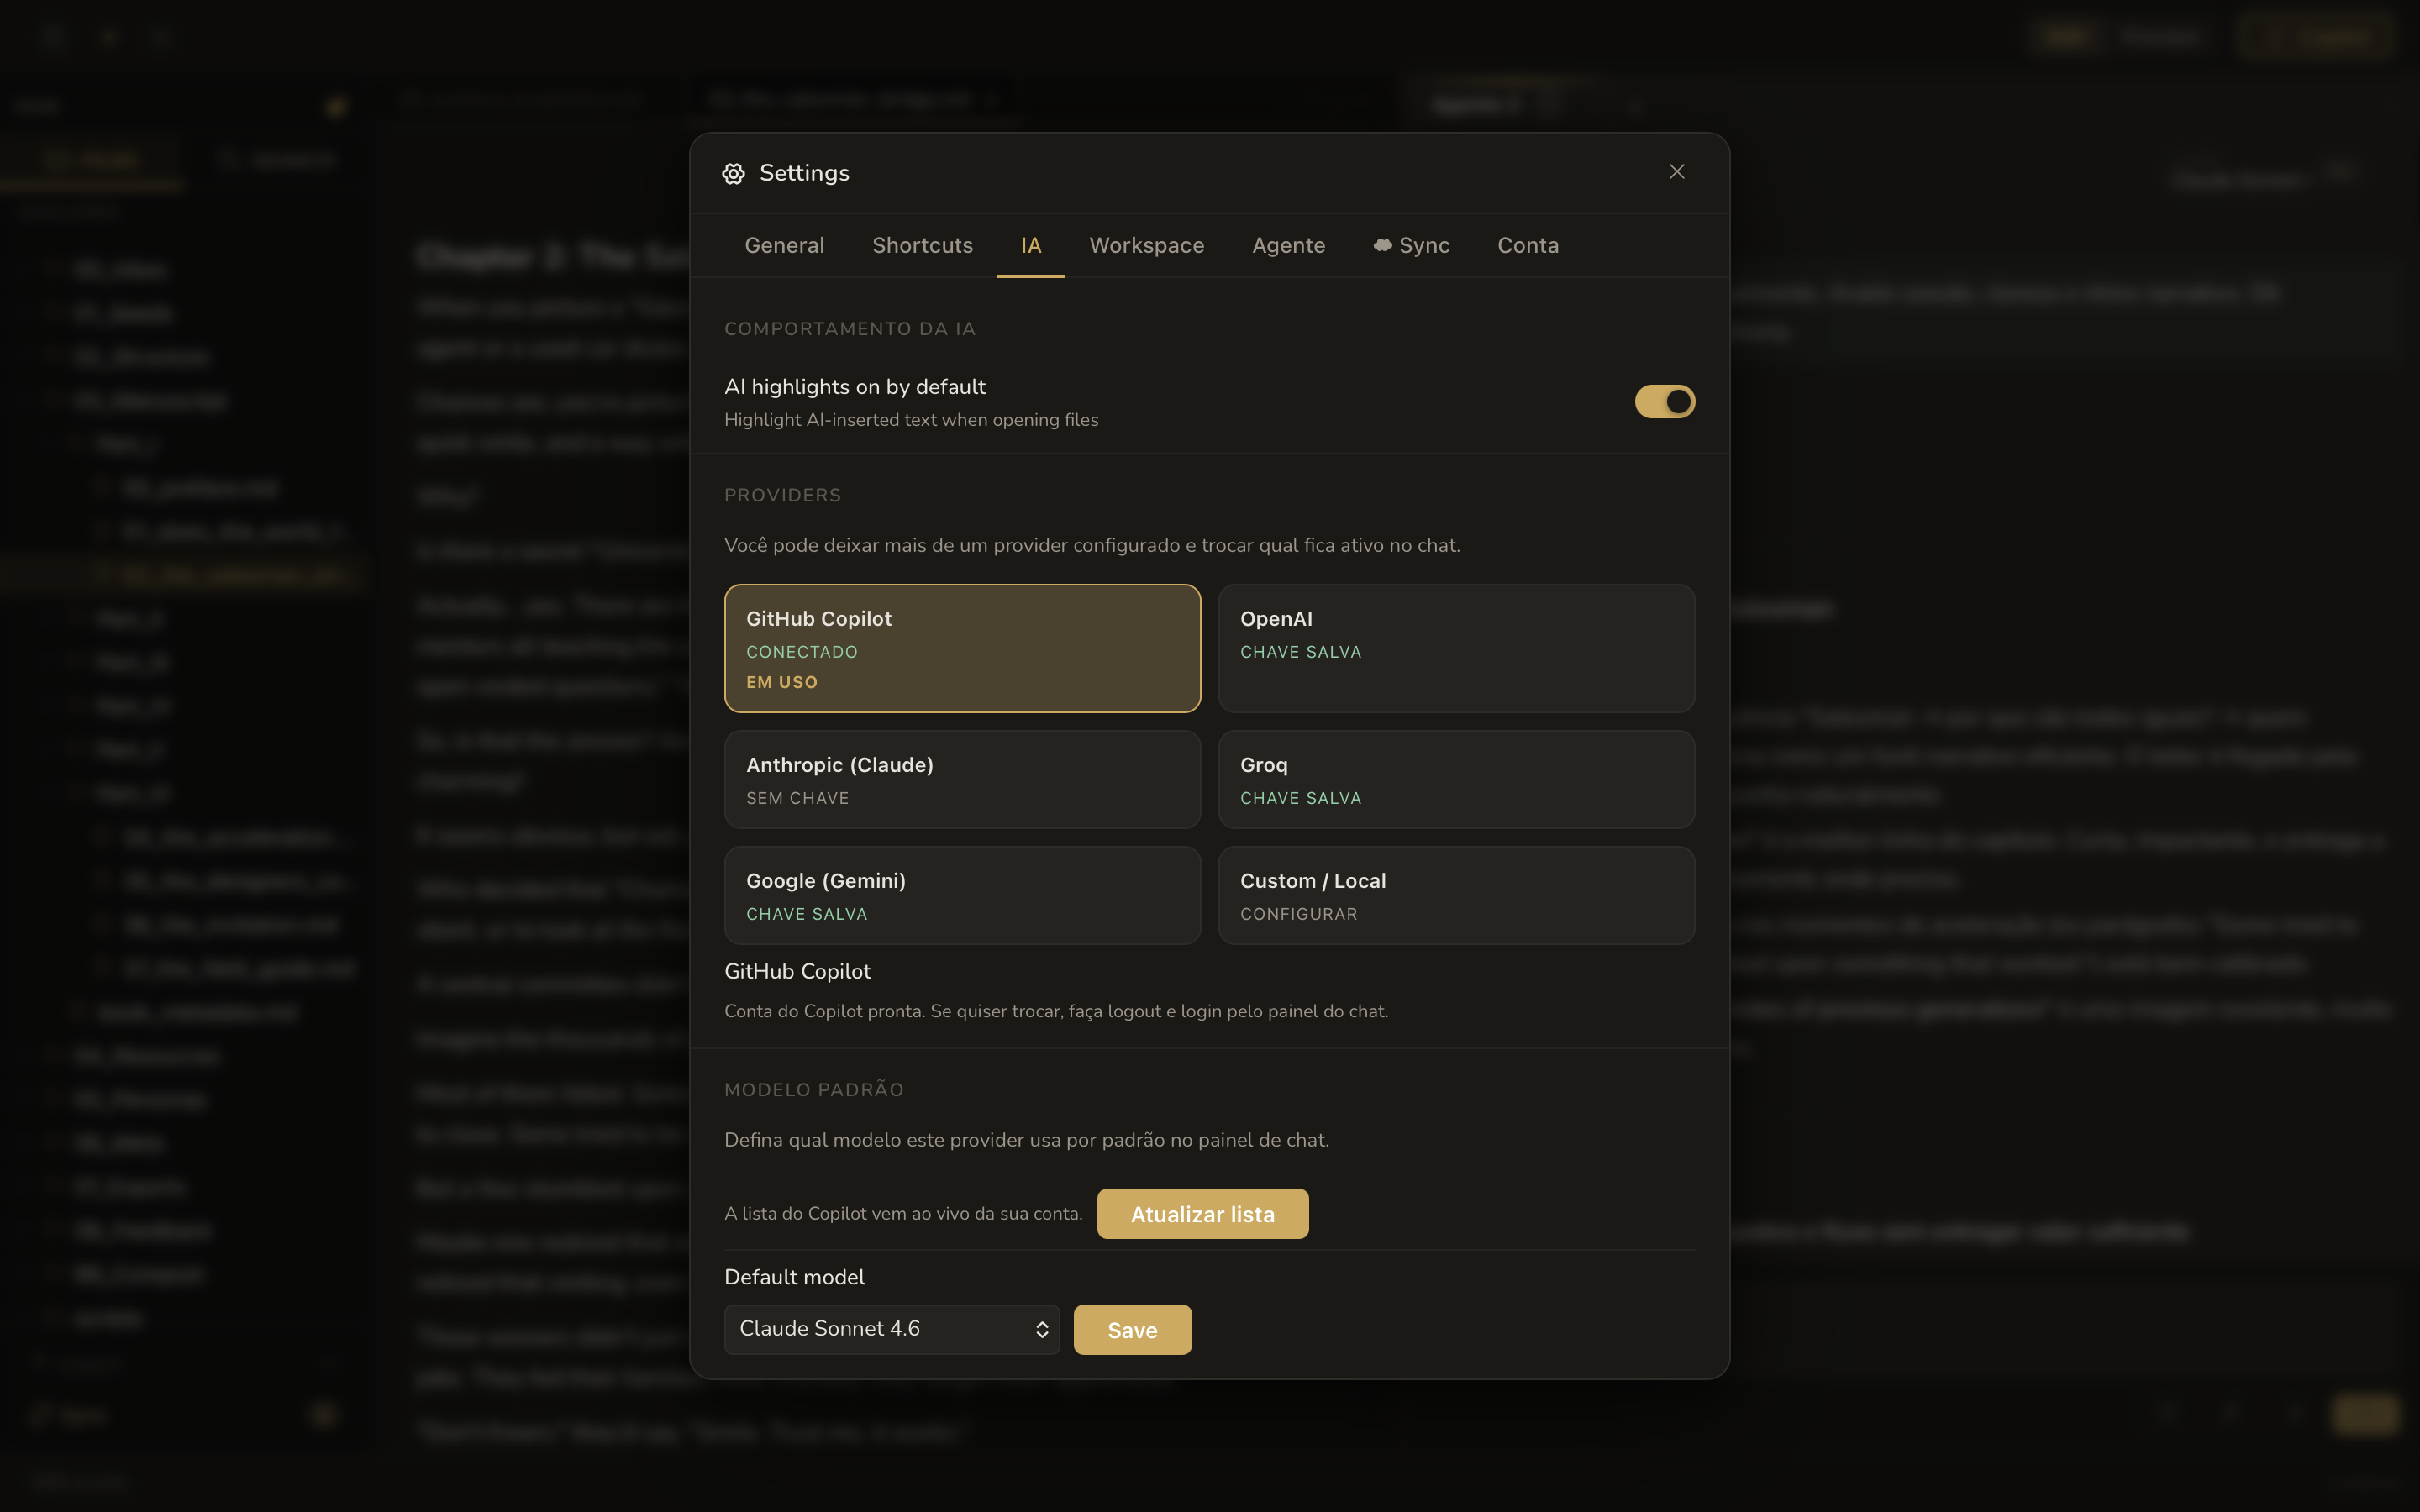Screen dimensions: 2420x1512
Task: Select the GitHub Copilot provider card
Action: click(x=961, y=648)
